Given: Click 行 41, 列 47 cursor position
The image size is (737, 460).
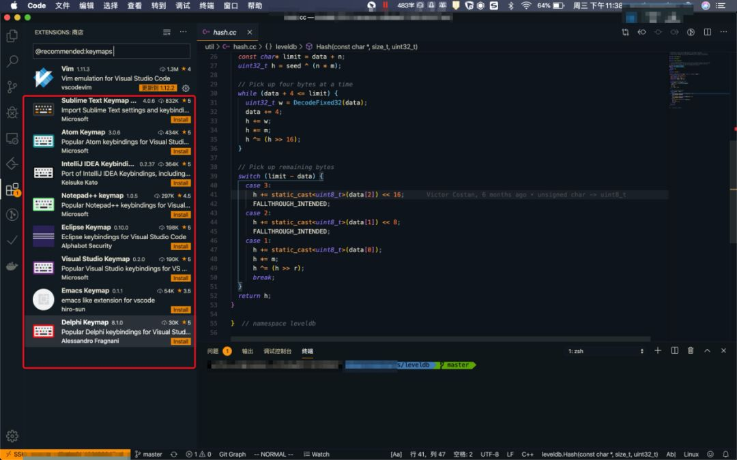Looking at the screenshot, I should tap(427, 454).
